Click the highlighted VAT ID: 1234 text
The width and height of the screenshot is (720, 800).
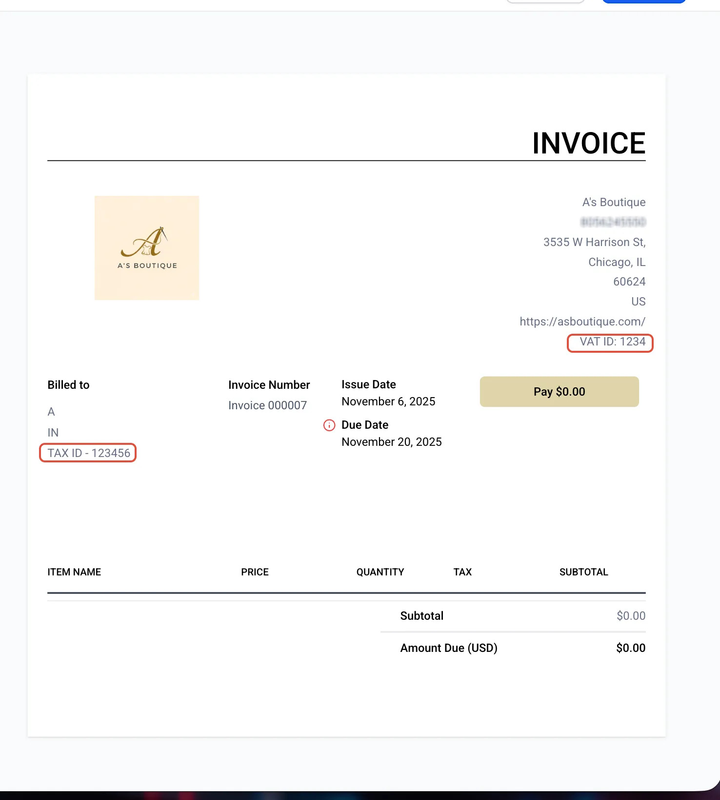pyautogui.click(x=613, y=342)
